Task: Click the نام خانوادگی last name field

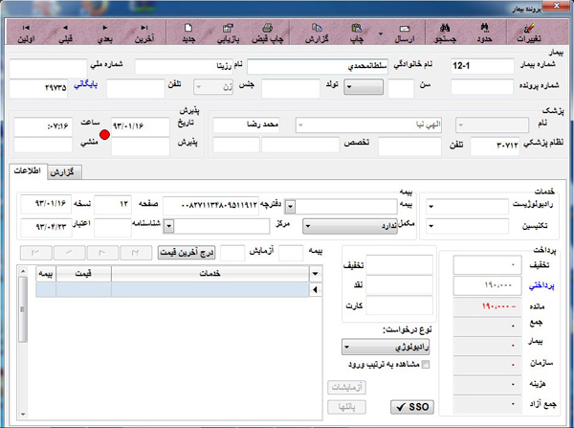Action: [x=318, y=67]
